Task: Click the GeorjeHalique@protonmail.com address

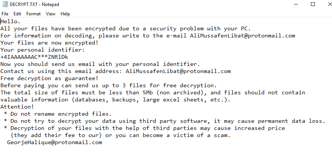Action: coord(54,142)
